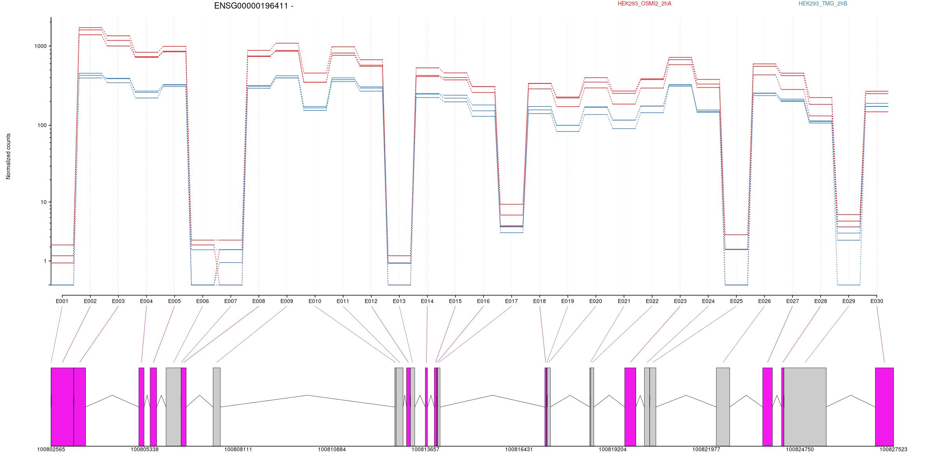The width and height of the screenshot is (936, 468).
Task: Click the gray exon block near 100821977
Action: (723, 407)
